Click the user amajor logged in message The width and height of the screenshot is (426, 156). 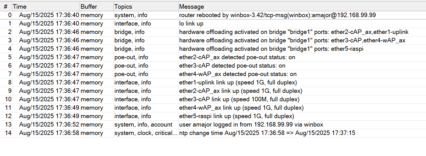coord(251,125)
